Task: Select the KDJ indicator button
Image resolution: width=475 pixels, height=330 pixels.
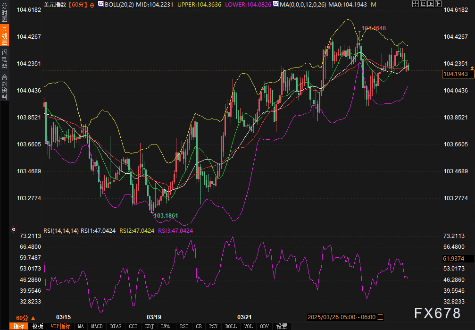Action: [x=150, y=326]
